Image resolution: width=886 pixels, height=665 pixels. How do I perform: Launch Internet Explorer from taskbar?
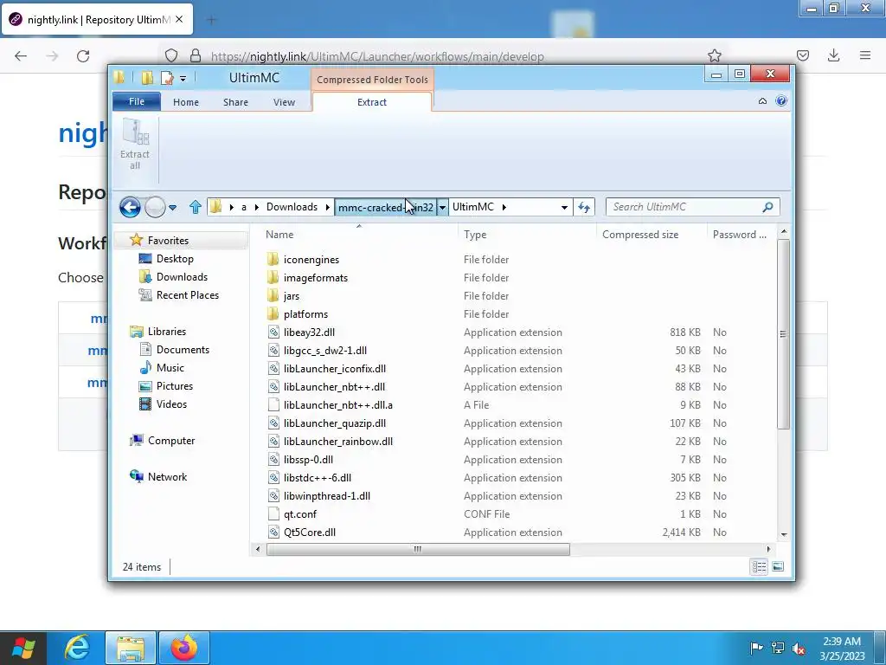[x=77, y=648]
